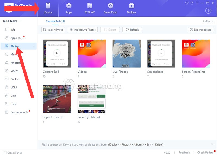This screenshot has width=217, height=155.
Task: Open Export Settings
Action: click(x=200, y=30)
